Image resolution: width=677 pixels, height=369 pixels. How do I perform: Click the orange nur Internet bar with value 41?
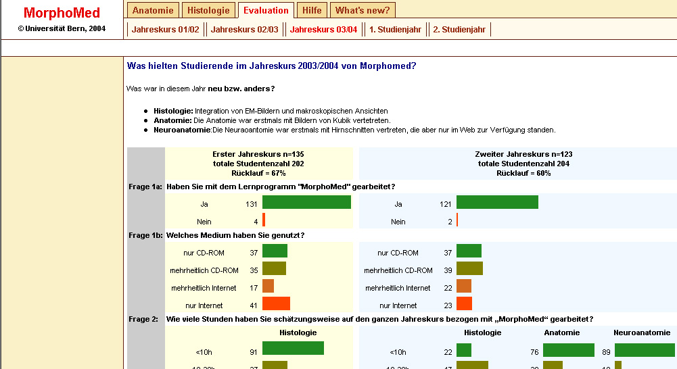click(277, 303)
